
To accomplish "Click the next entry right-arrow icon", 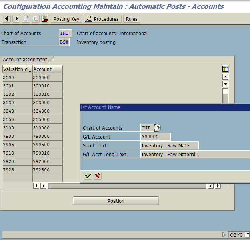I will (16, 19).
